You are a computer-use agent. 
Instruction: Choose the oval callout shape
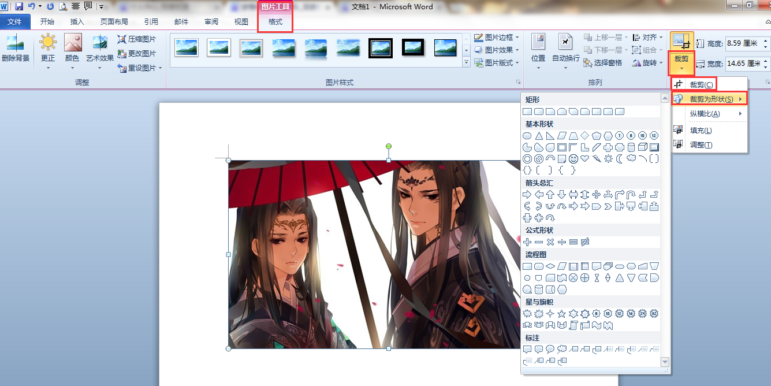[550, 350]
